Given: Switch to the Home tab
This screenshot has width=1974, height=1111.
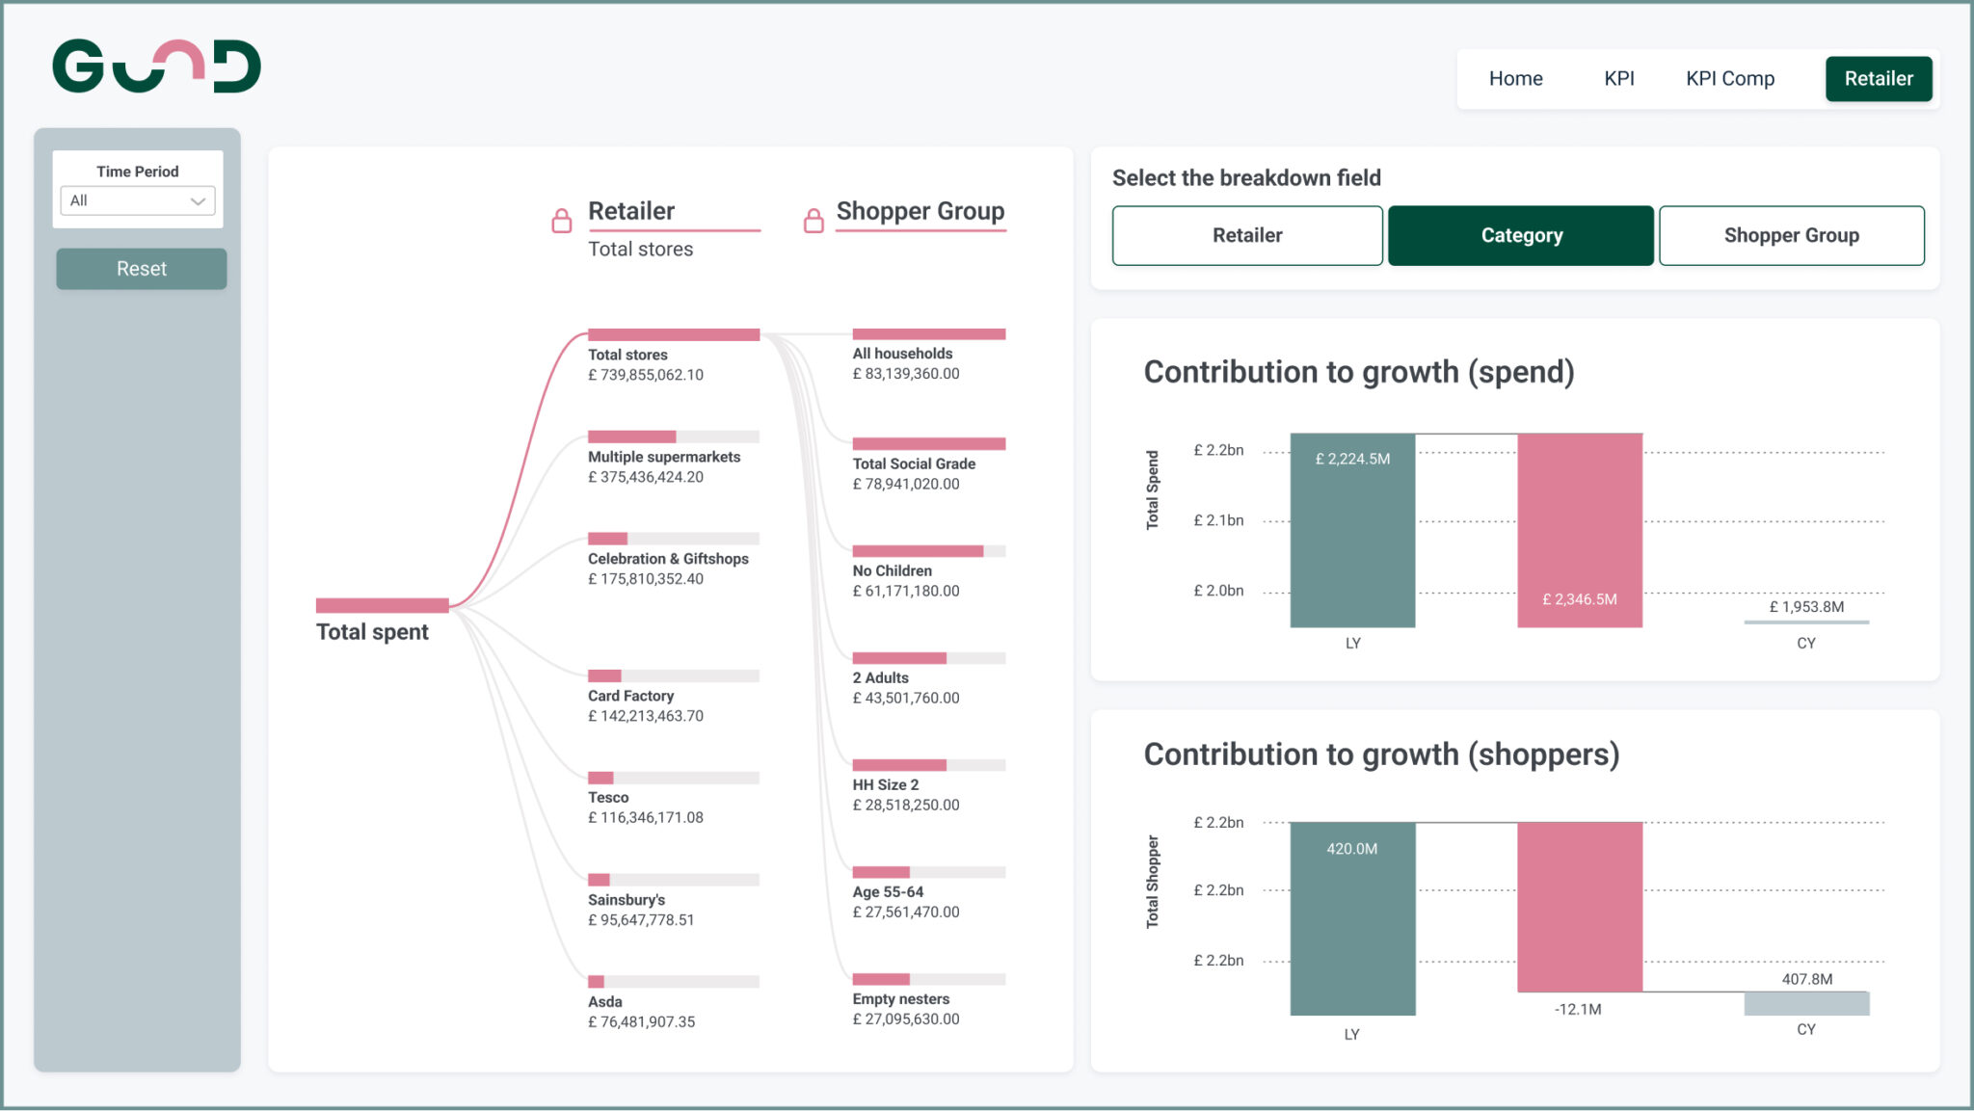Looking at the screenshot, I should (x=1515, y=78).
